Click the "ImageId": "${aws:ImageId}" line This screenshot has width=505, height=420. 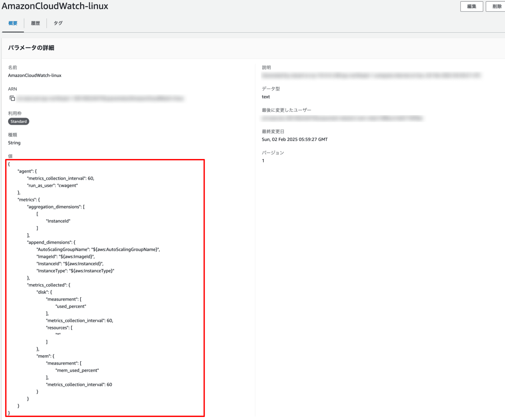click(x=66, y=257)
